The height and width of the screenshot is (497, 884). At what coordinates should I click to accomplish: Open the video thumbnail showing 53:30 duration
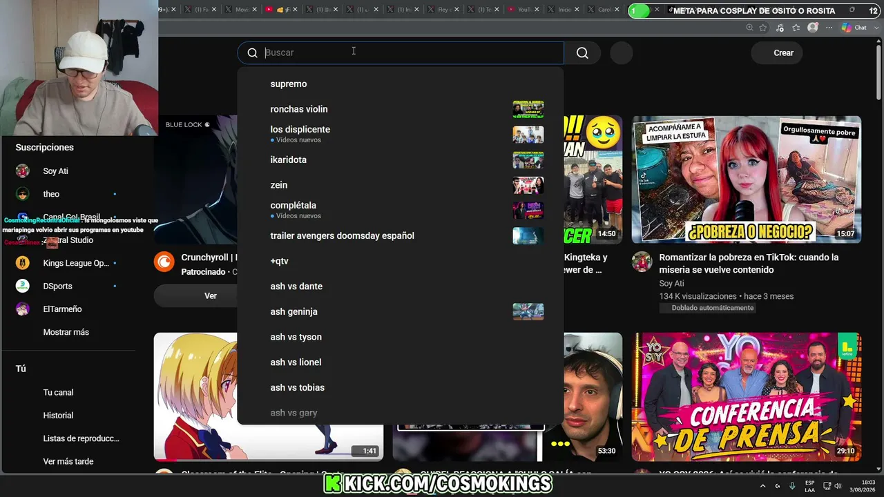tap(593, 397)
